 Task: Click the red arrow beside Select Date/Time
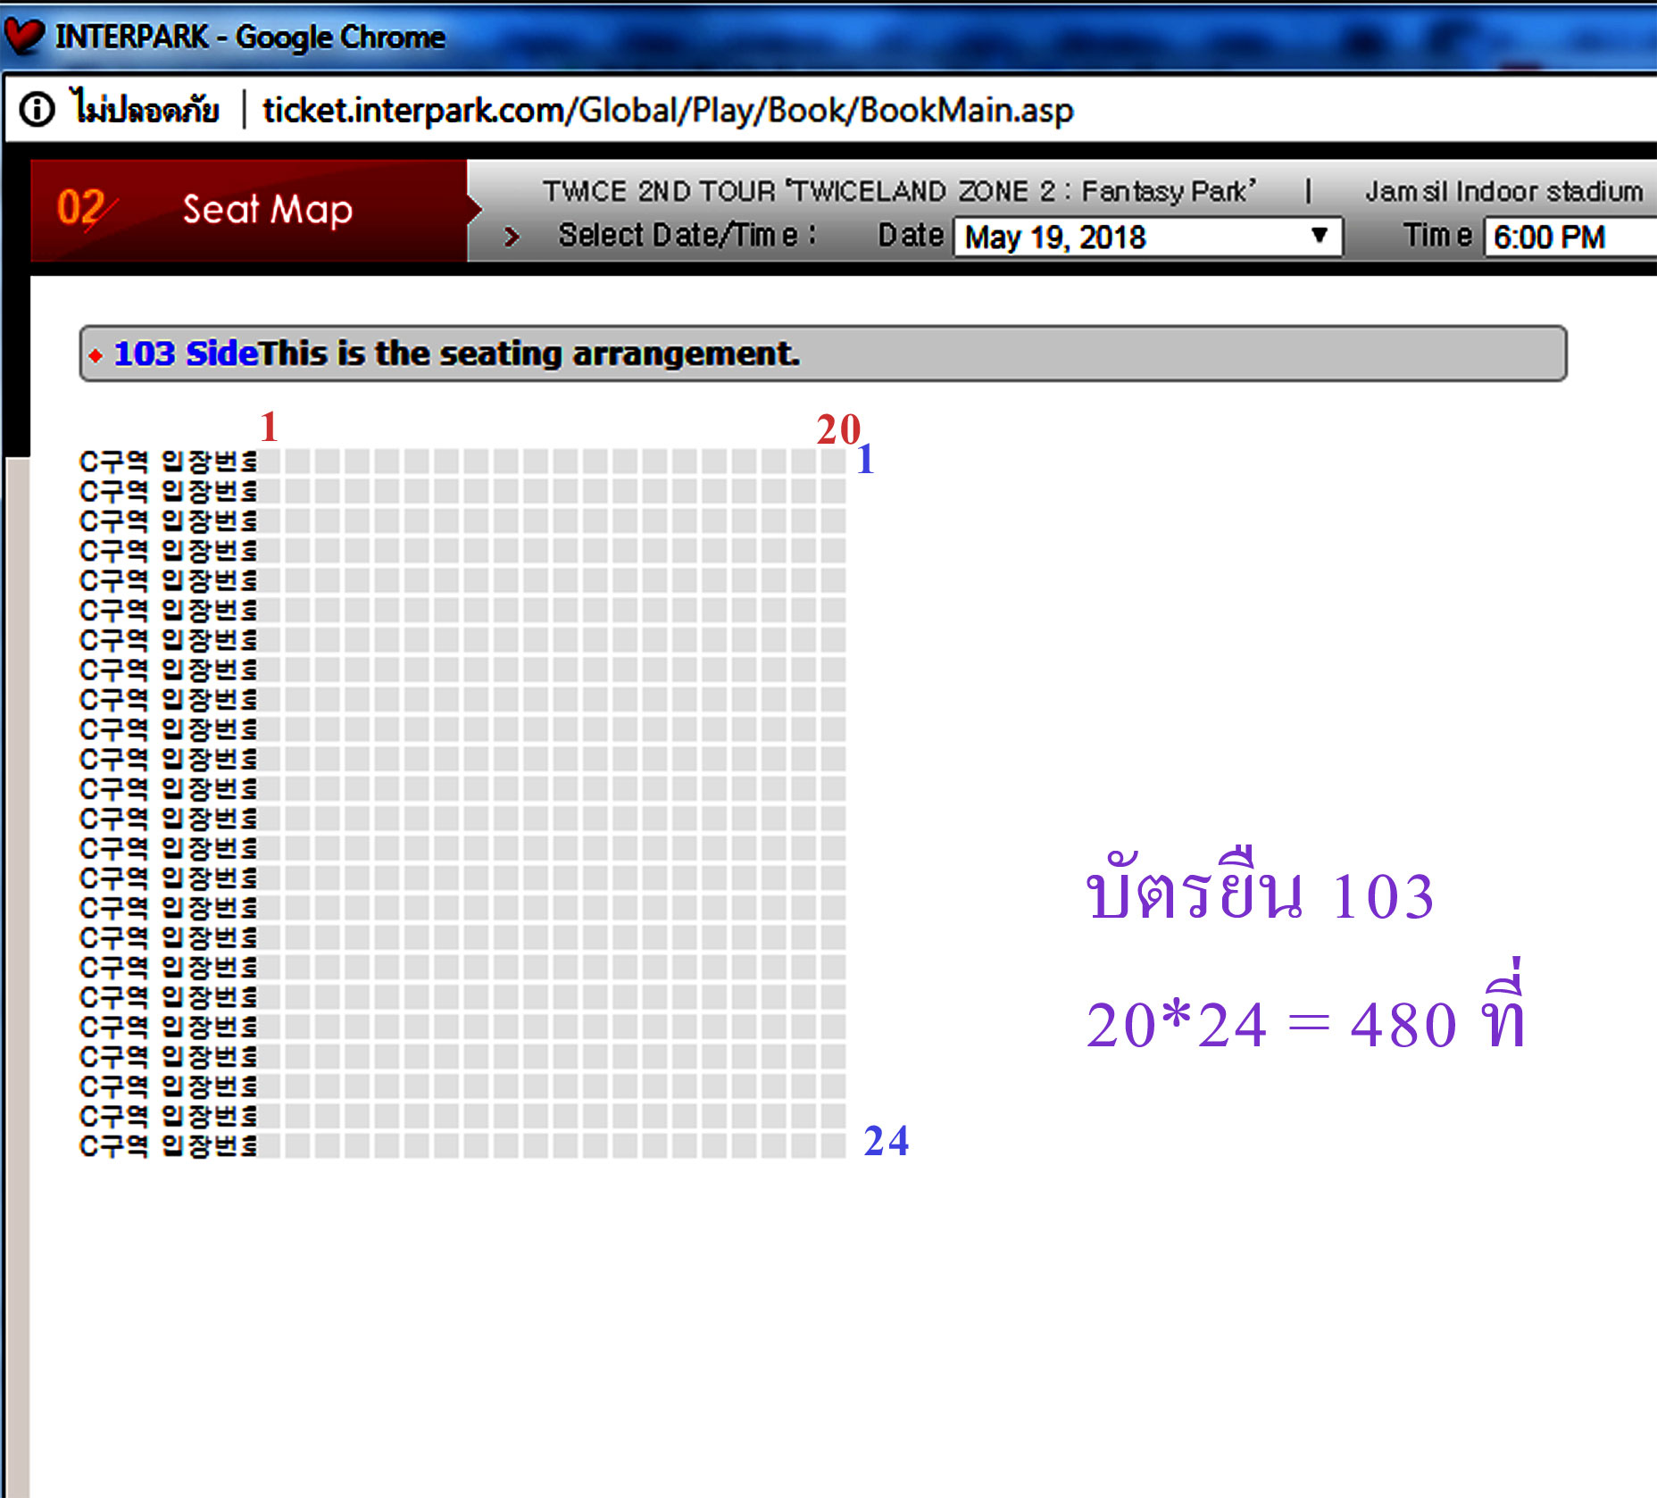[512, 237]
